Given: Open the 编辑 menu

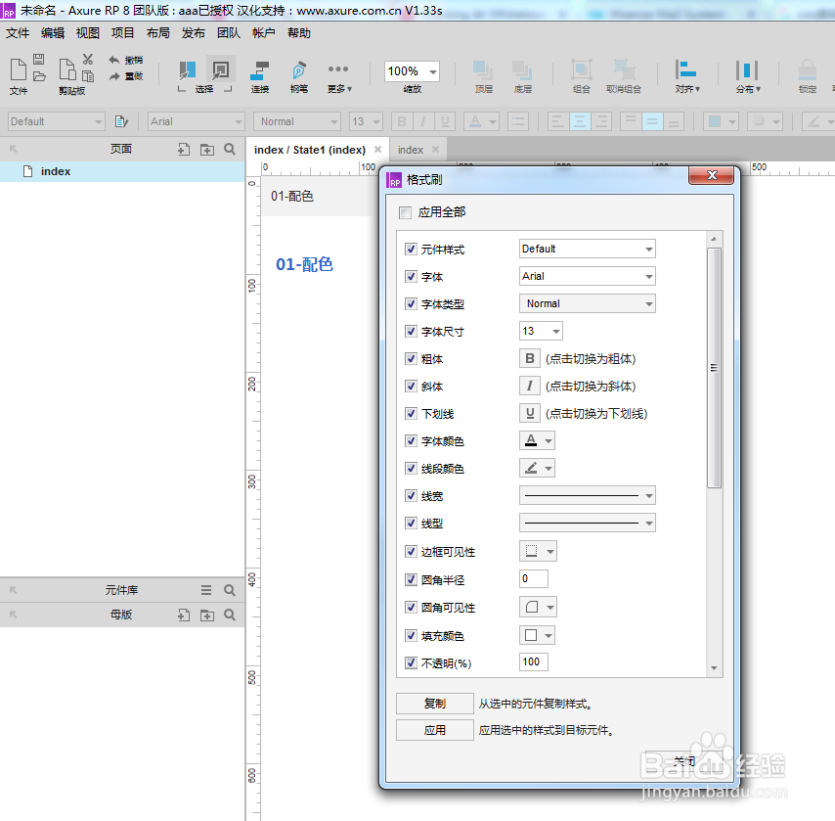Looking at the screenshot, I should point(52,33).
